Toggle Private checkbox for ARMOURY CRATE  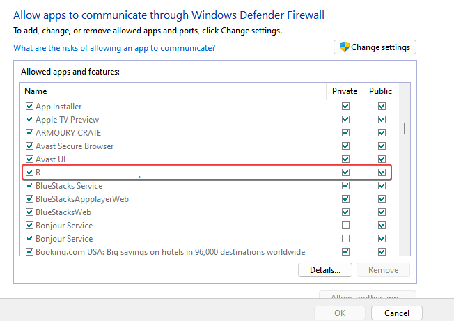[x=345, y=132]
